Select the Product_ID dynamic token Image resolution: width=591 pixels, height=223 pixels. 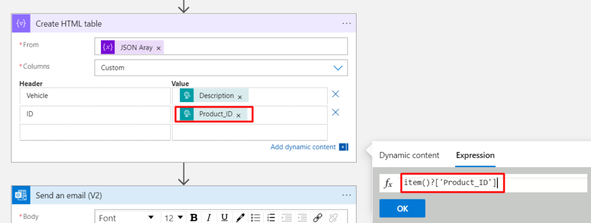coord(214,114)
